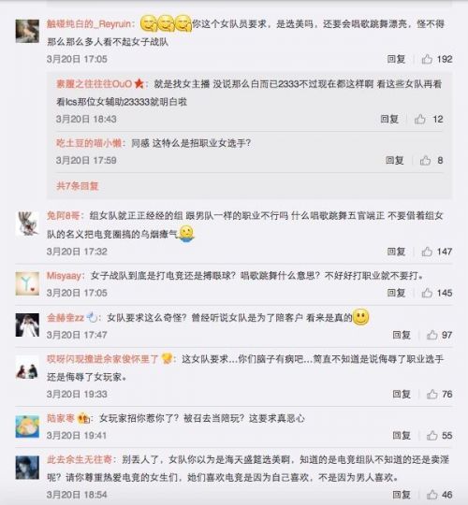Like the comment with 76 likes
This screenshot has width=468, height=505.
coord(432,394)
